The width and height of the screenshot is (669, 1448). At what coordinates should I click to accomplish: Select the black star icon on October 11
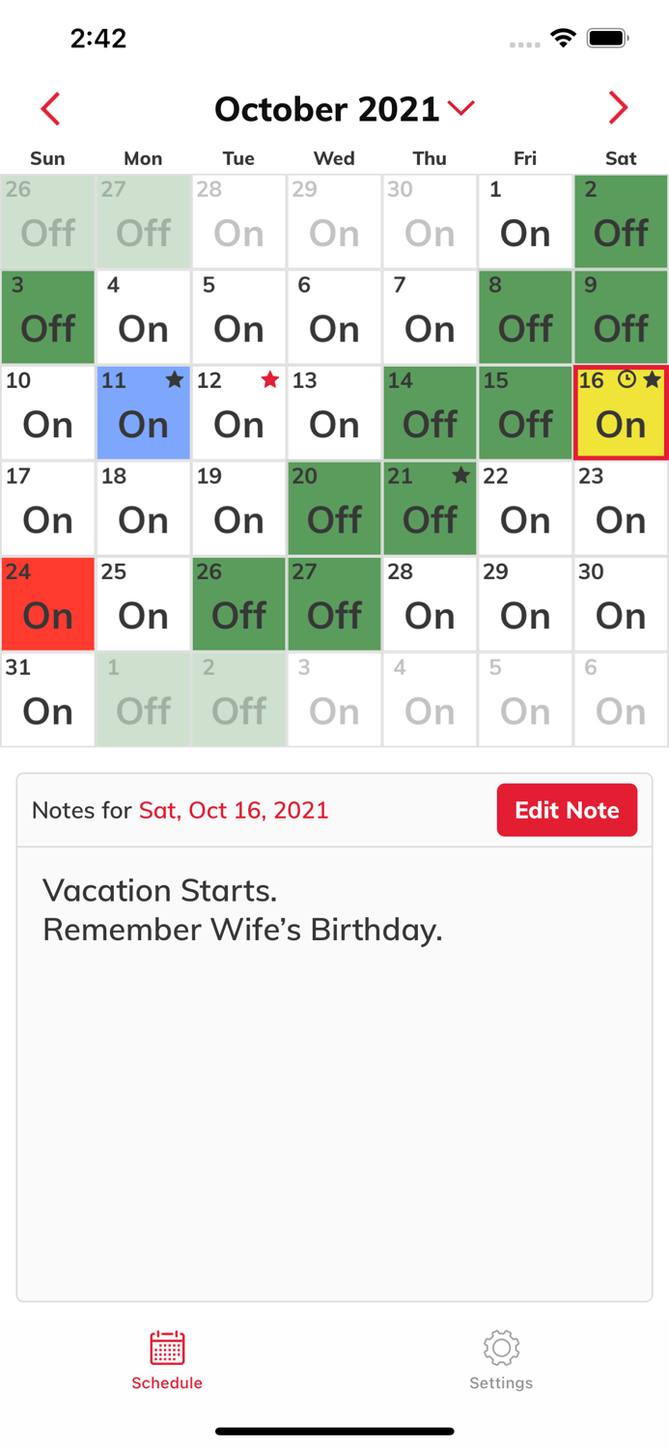click(x=174, y=380)
